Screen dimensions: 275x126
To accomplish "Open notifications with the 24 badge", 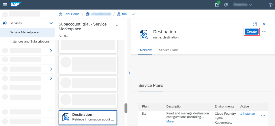I will (x=217, y=4).
